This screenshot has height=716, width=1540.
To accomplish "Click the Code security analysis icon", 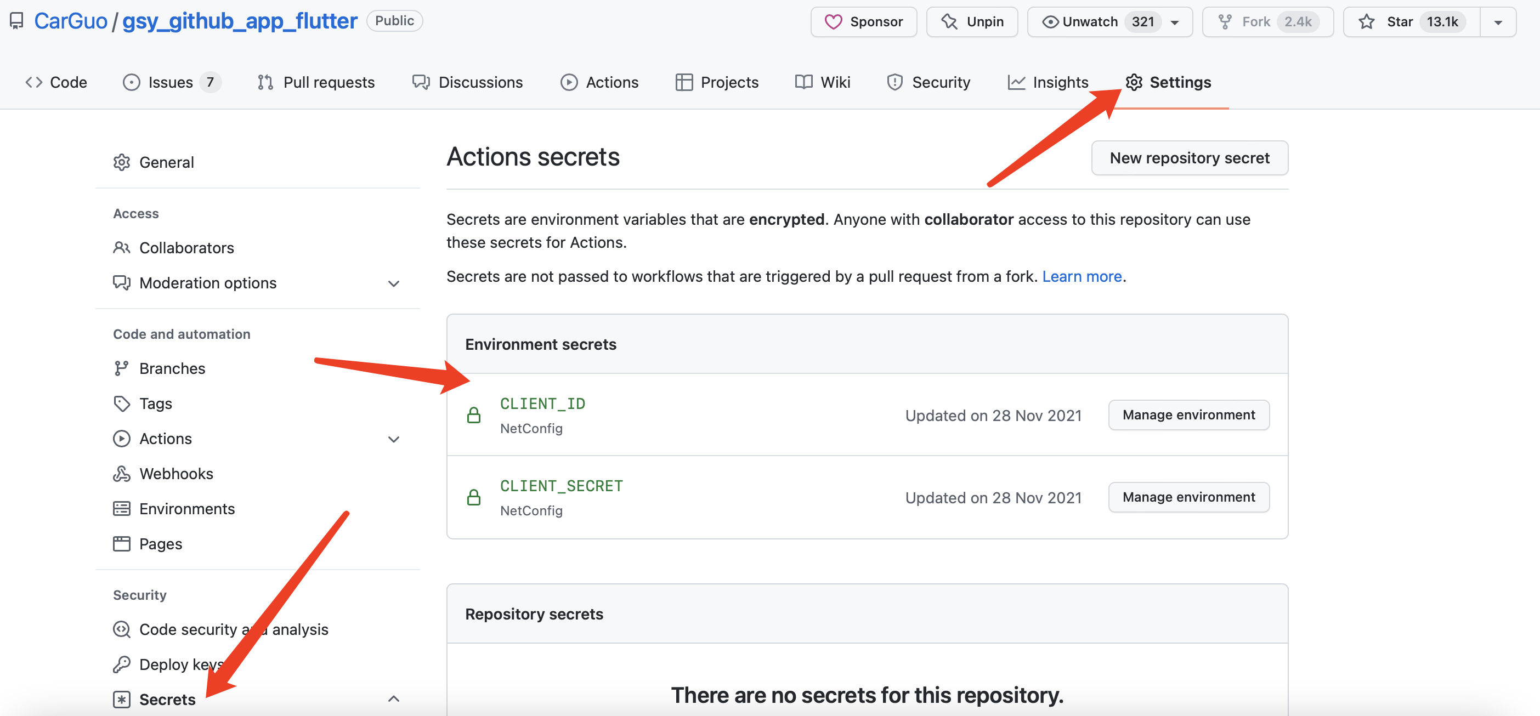I will point(121,629).
